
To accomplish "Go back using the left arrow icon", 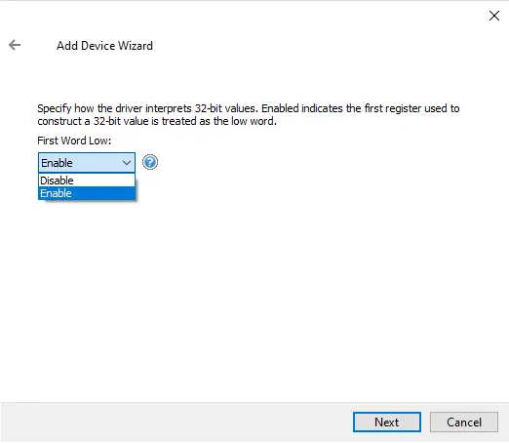I will (15, 45).
